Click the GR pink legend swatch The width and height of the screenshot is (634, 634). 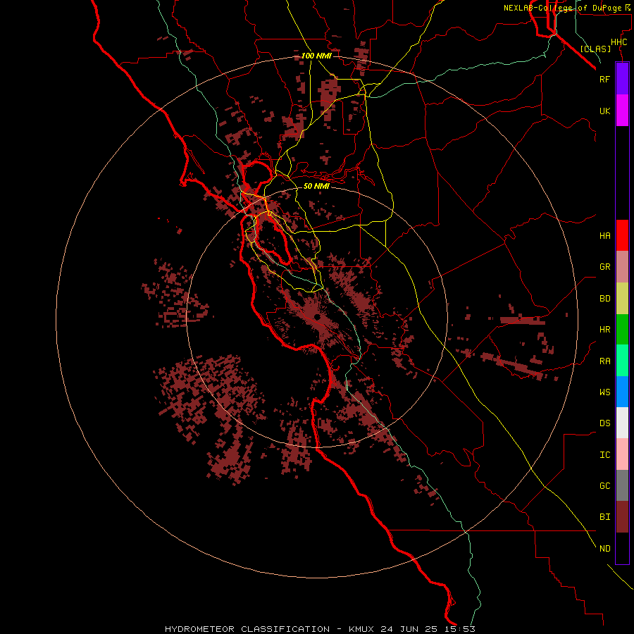pyautogui.click(x=622, y=267)
